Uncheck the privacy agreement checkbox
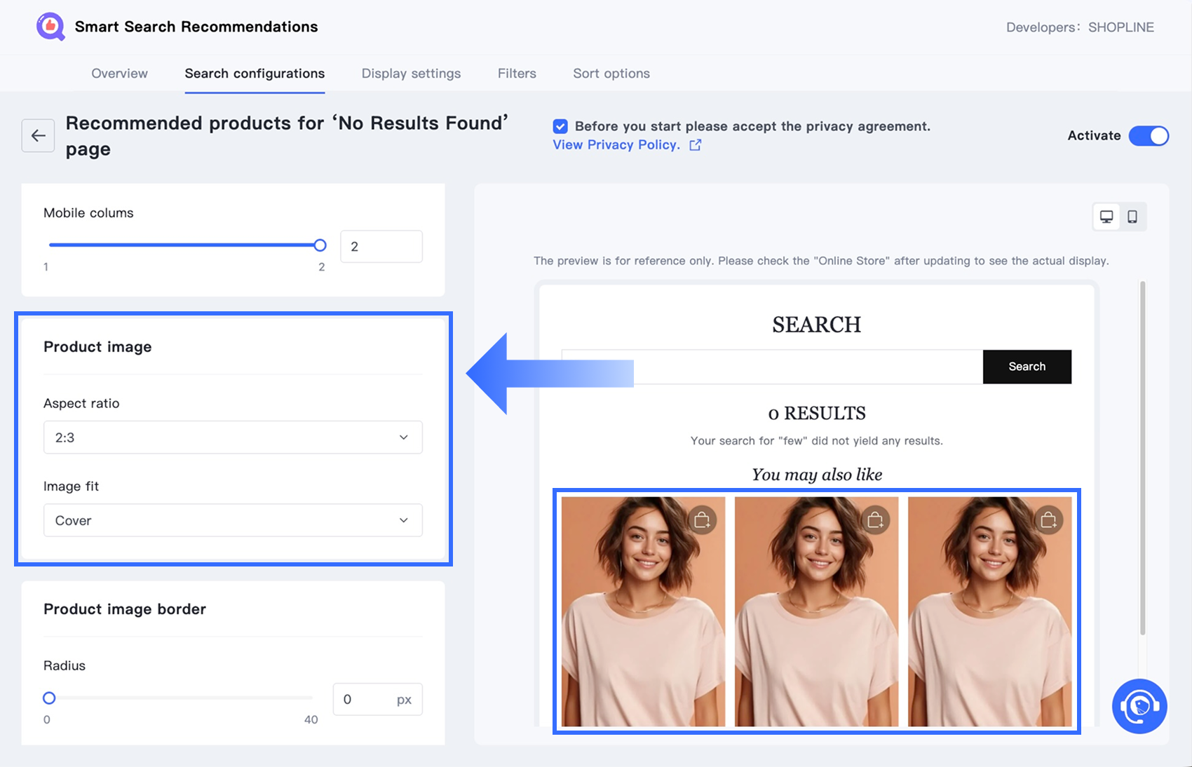Image resolution: width=1192 pixels, height=767 pixels. (x=560, y=126)
